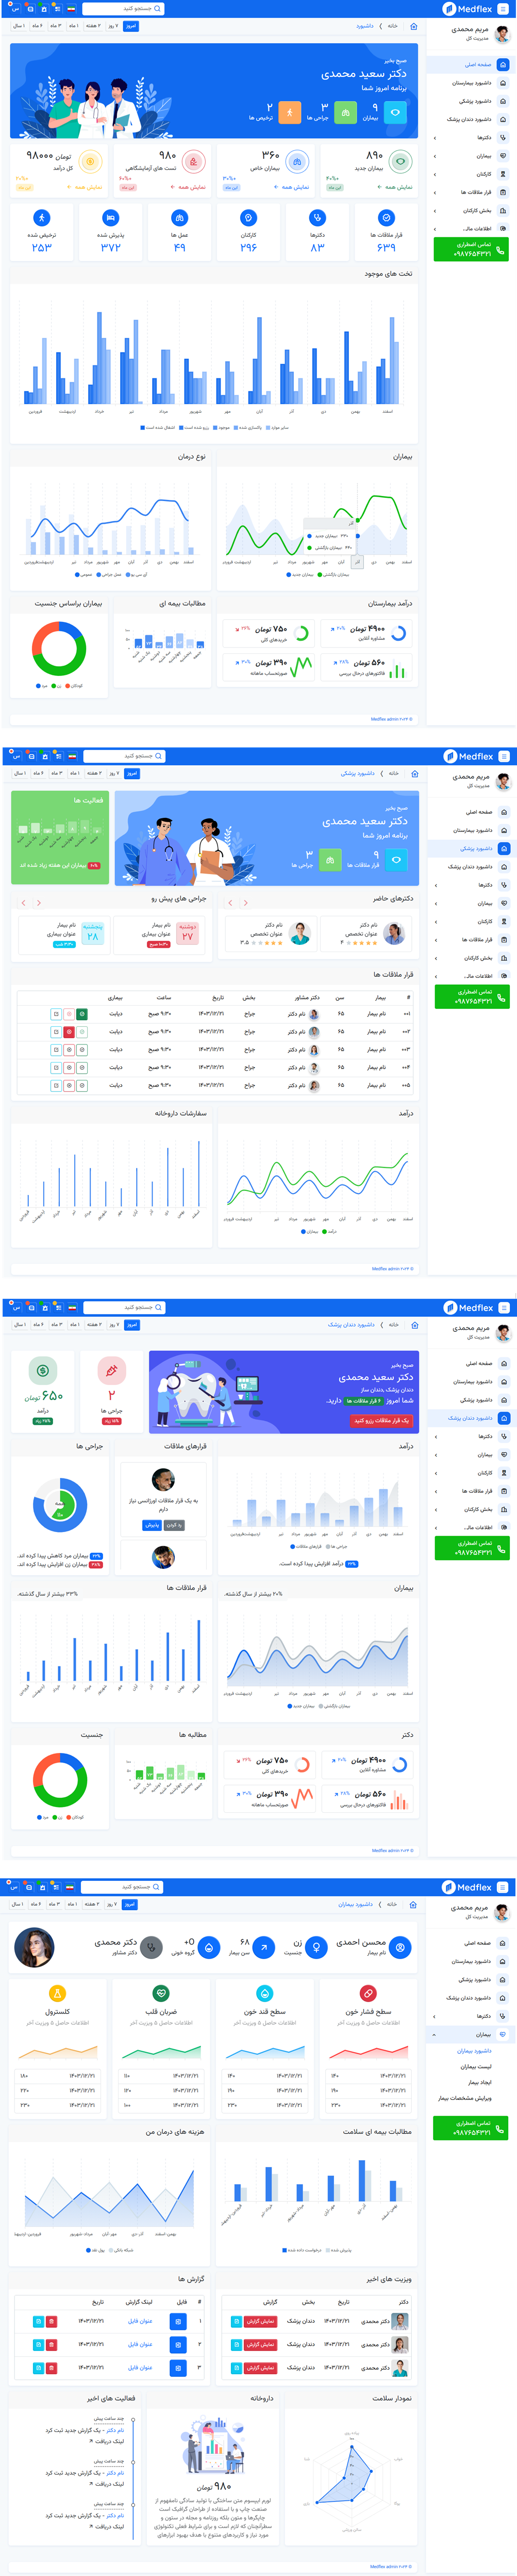Click orange discharge icon in main dashboard banner
Image resolution: width=517 pixels, height=2576 pixels.
tap(290, 113)
